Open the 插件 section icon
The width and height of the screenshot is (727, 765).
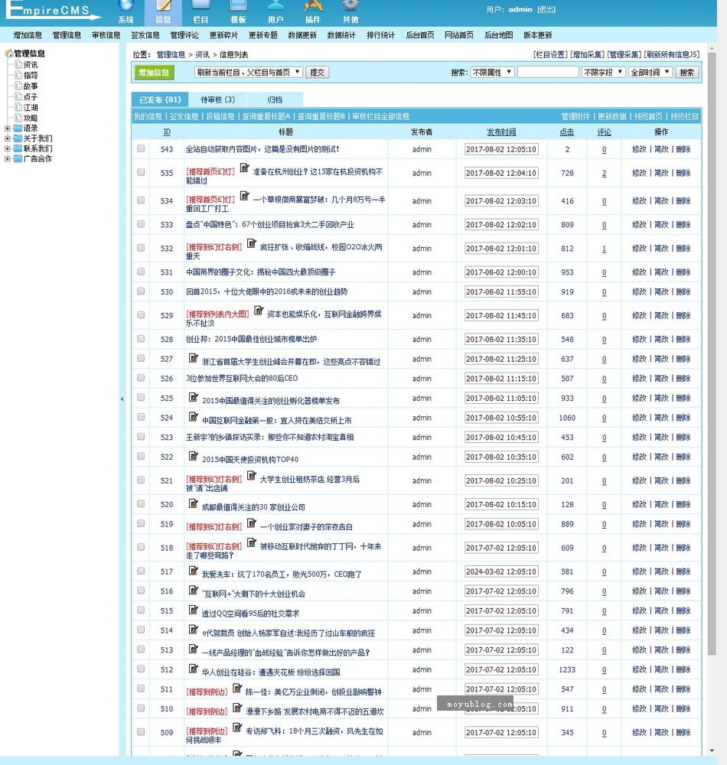313,6
